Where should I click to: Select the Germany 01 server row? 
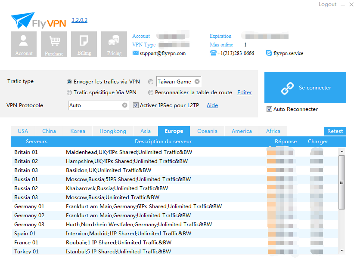coord(175,206)
